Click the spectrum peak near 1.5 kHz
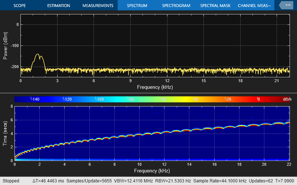297x185 pixels. pyautogui.click(x=38, y=54)
